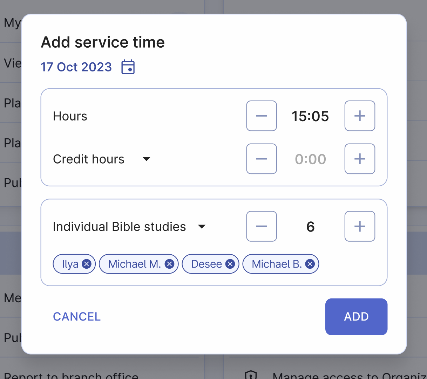Increase Credit hours with the plus icon
427x379 pixels.
360,159
